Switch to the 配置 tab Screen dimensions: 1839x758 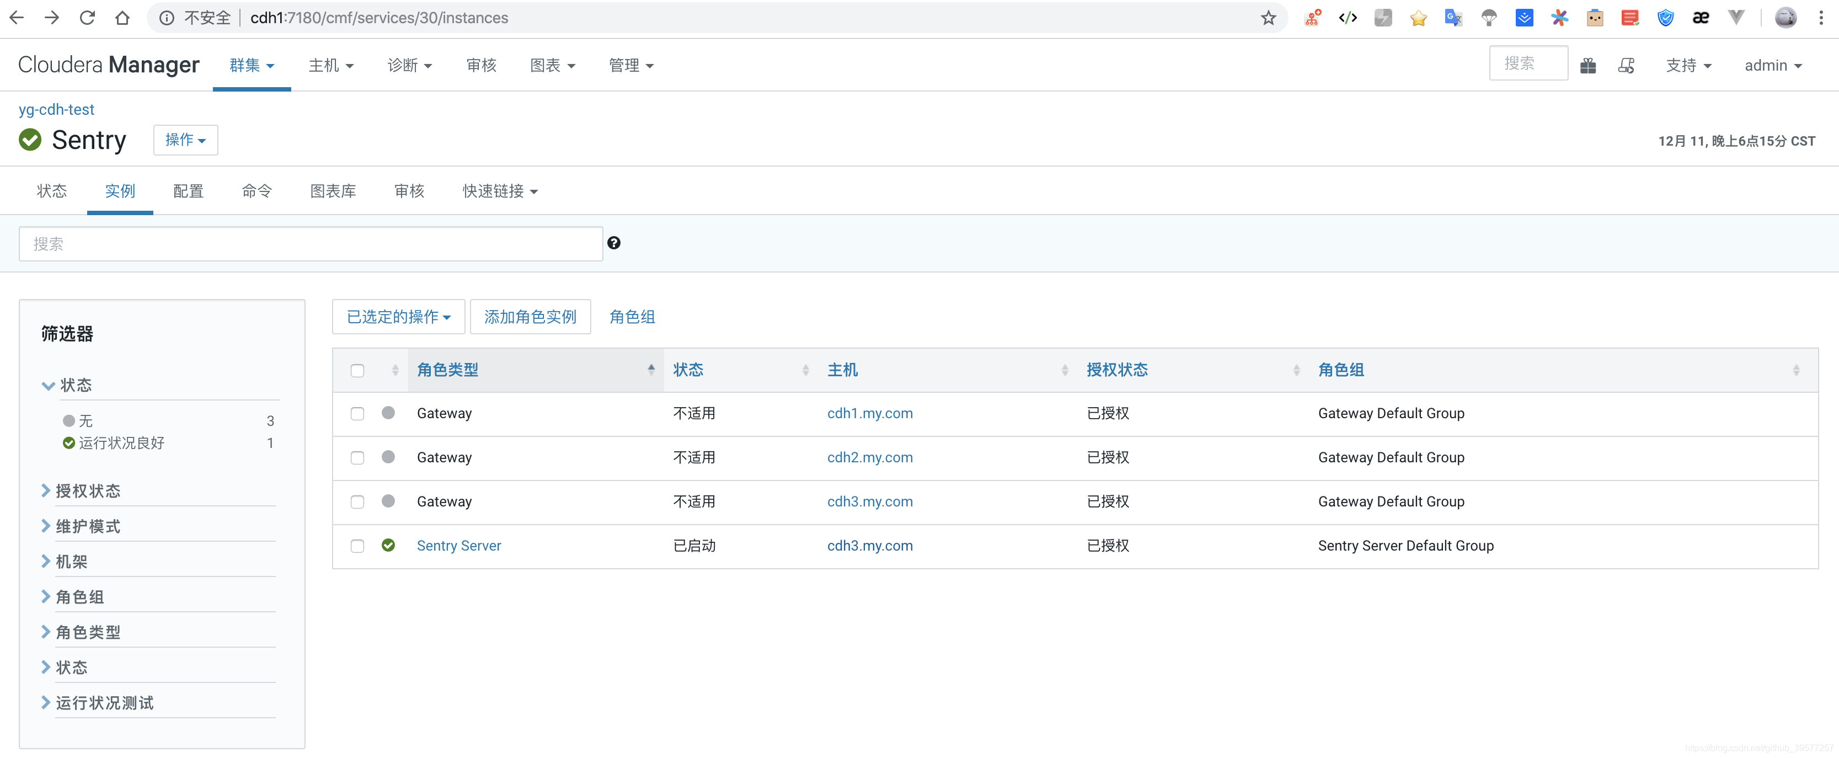click(189, 191)
